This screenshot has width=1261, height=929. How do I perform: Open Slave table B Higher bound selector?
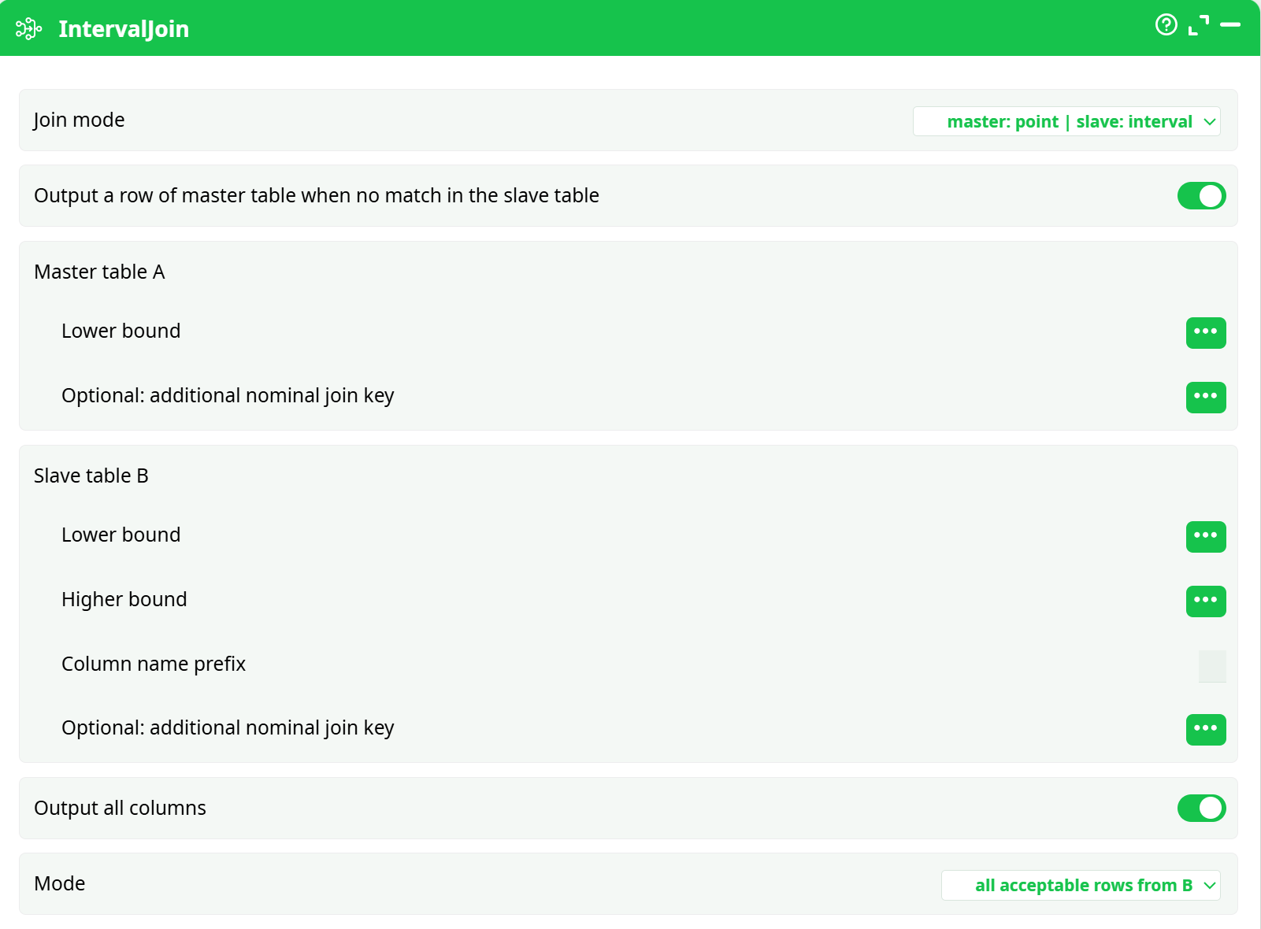[1206, 601]
